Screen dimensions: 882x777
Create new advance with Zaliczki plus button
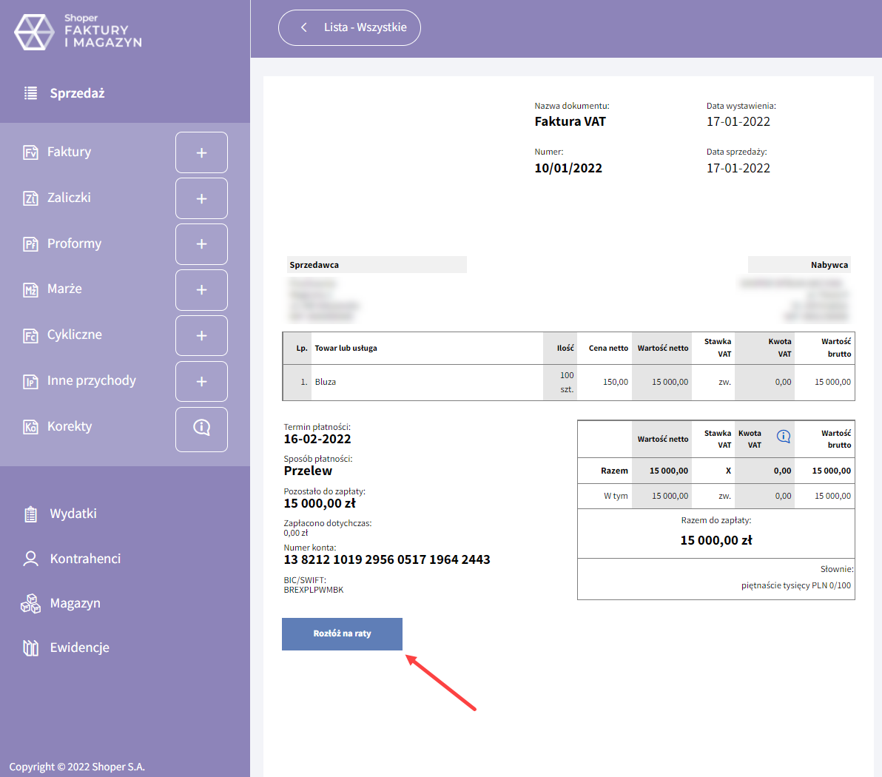click(x=201, y=198)
